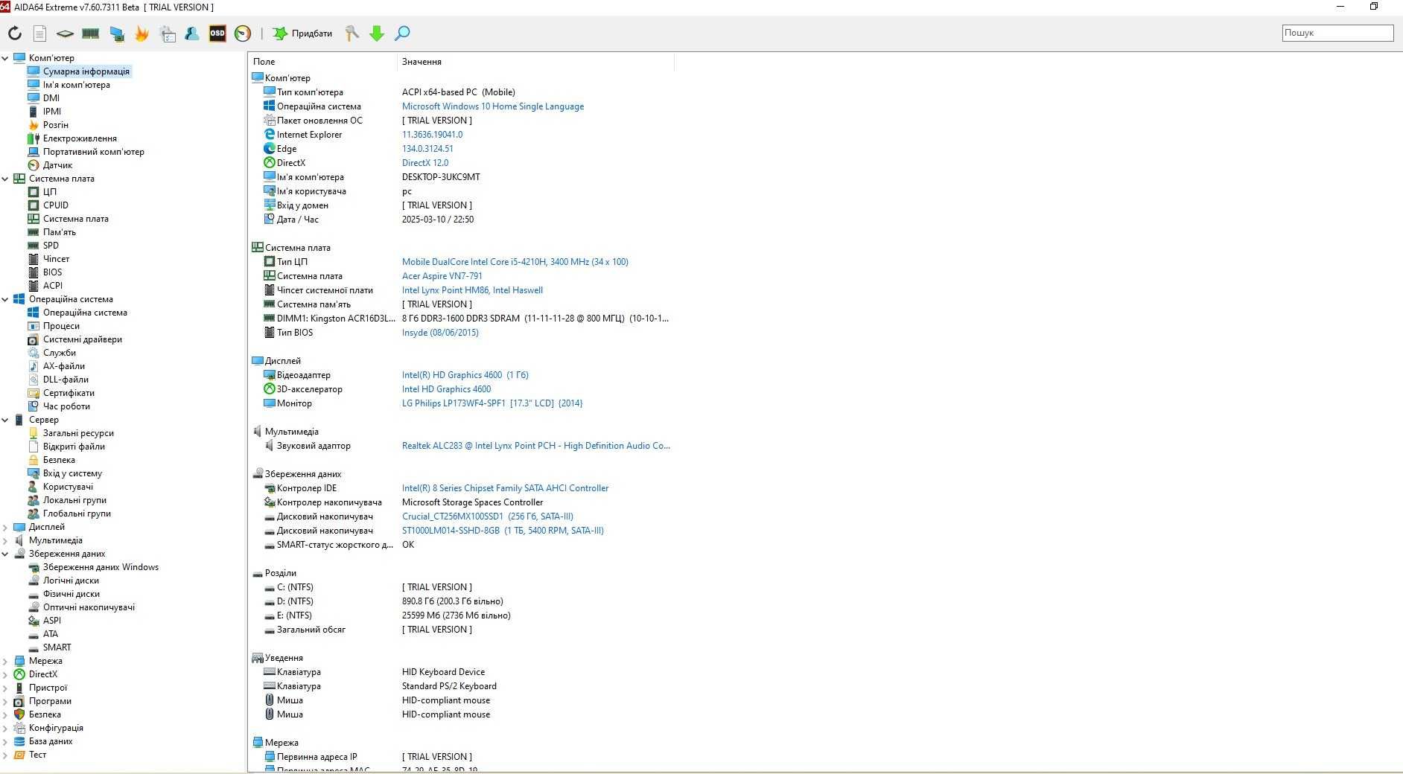
Task: Collapse the Операційна система tree node
Action: (5, 299)
